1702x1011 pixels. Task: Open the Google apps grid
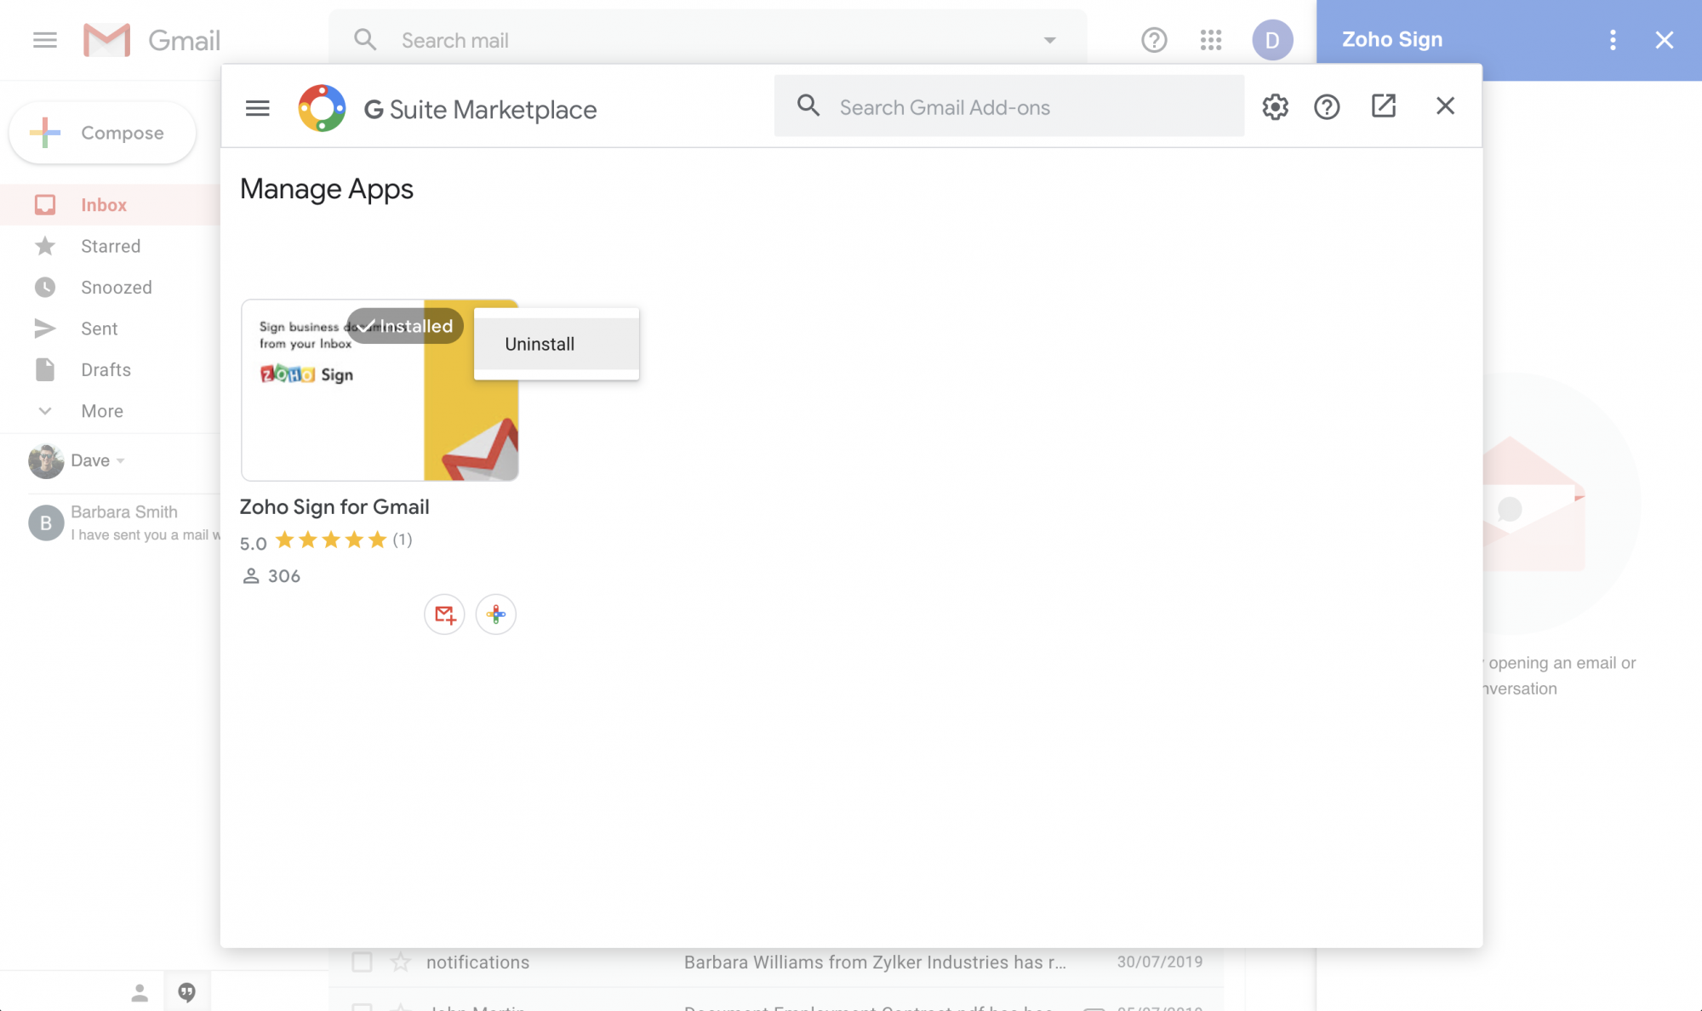1211,40
